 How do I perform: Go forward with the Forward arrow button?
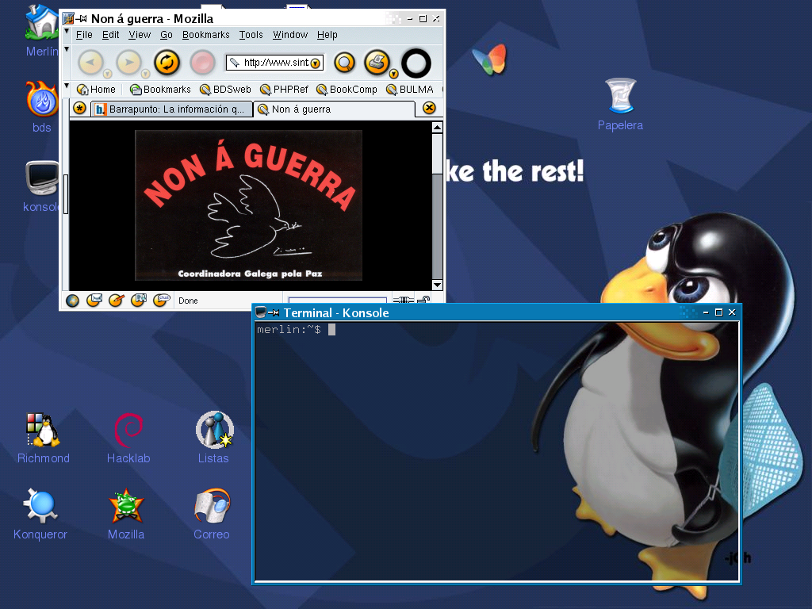tap(128, 63)
